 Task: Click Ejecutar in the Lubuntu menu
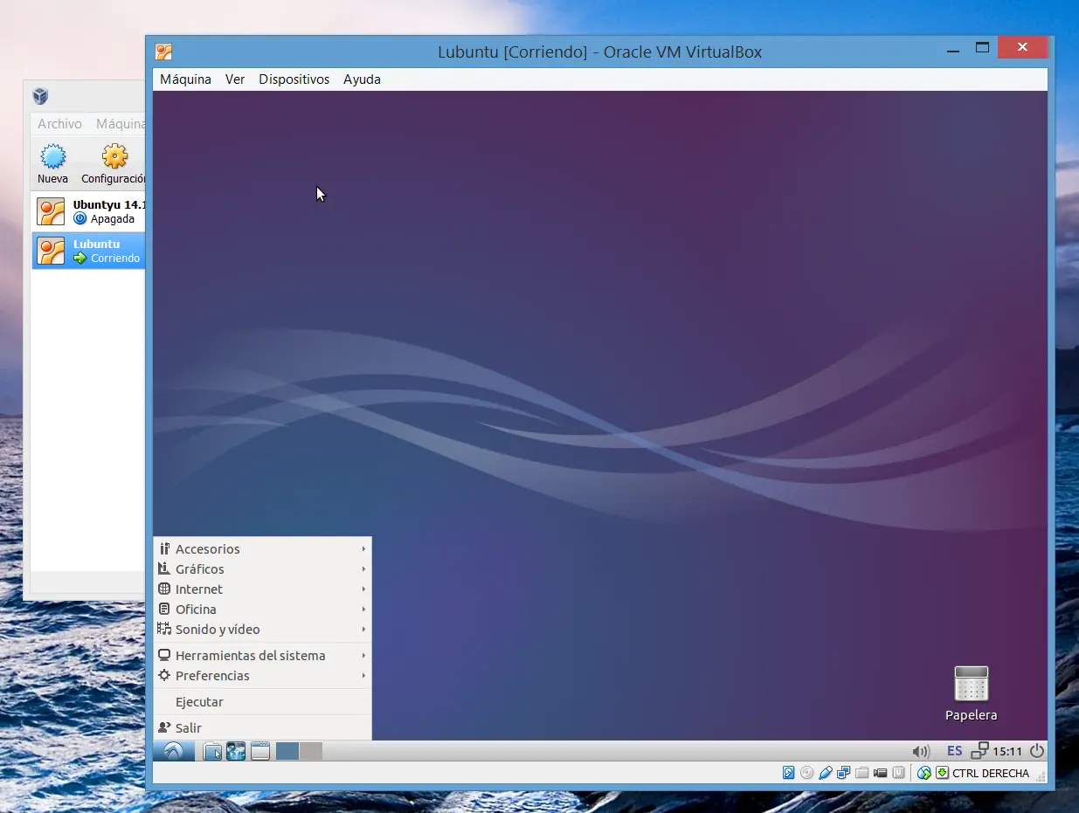199,701
